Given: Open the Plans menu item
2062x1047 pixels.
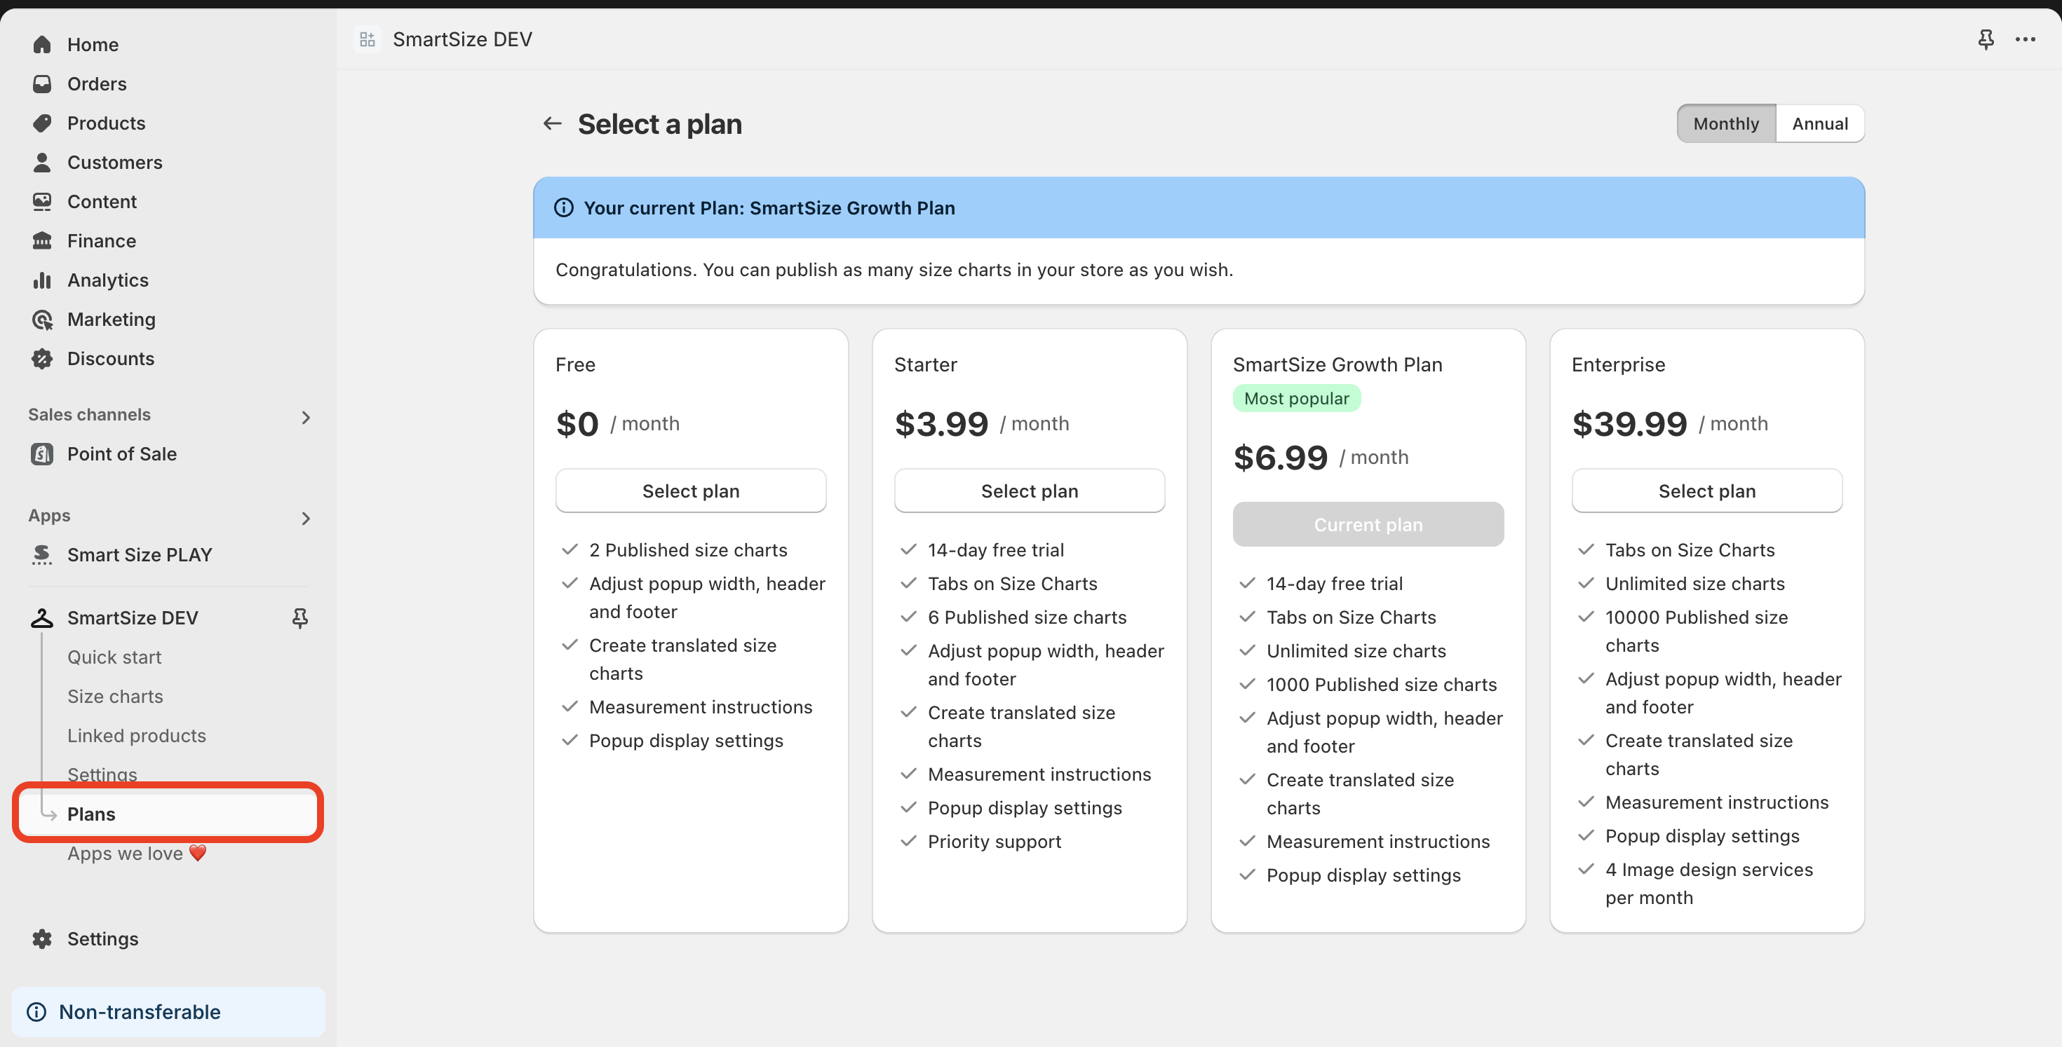Looking at the screenshot, I should [x=168, y=814].
